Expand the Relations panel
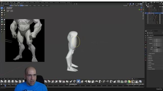The width and height of the screenshot is (163, 91). point(150,55)
